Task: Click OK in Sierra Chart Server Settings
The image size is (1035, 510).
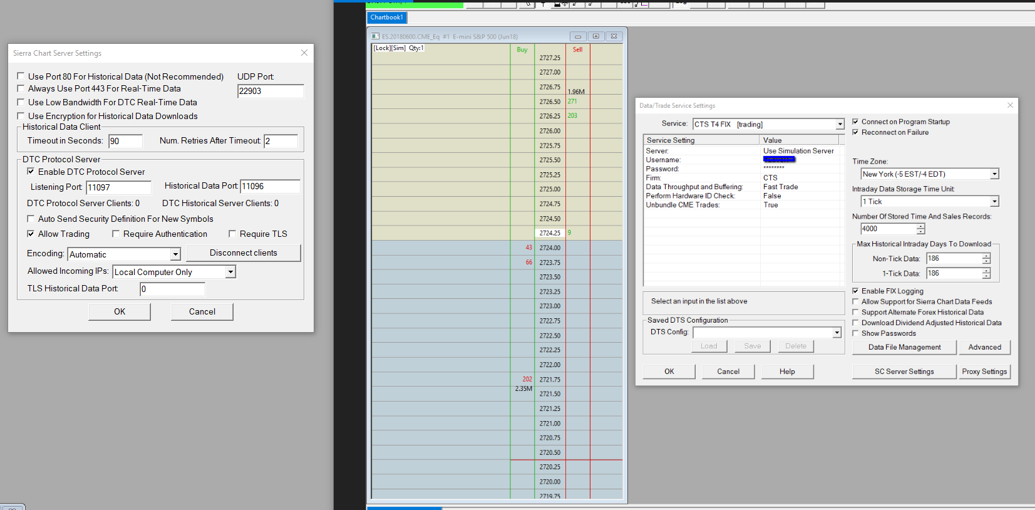Action: [120, 312]
